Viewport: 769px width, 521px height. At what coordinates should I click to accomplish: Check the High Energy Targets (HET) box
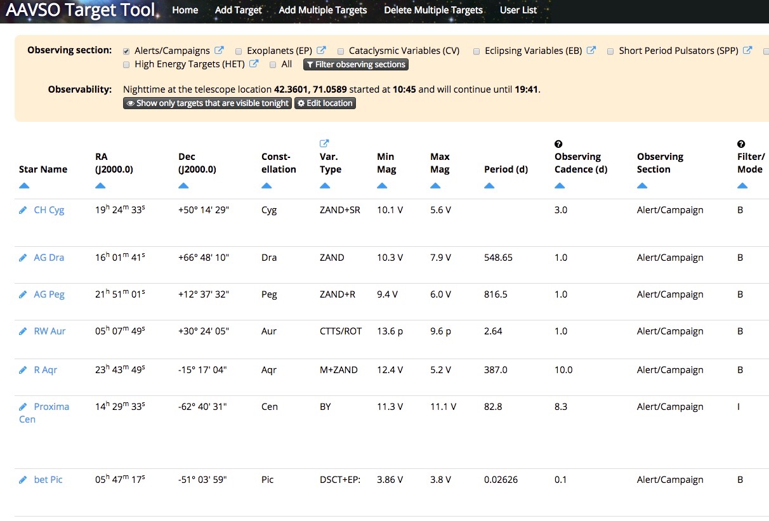click(127, 65)
